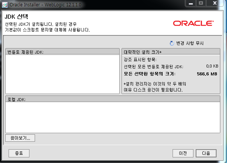Select the 566.6 MB total size value

coord(207,74)
